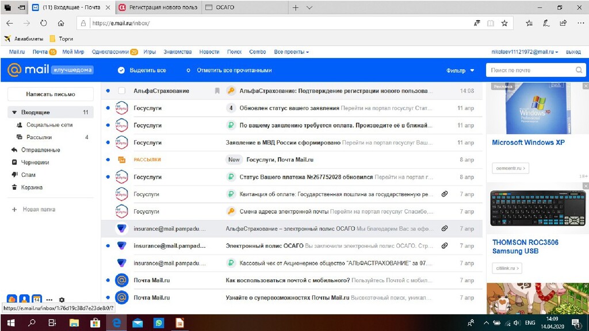The width and height of the screenshot is (589, 331).
Task: Click the ruble icon on the 'По вашему заявлению' email
Action: point(231,125)
